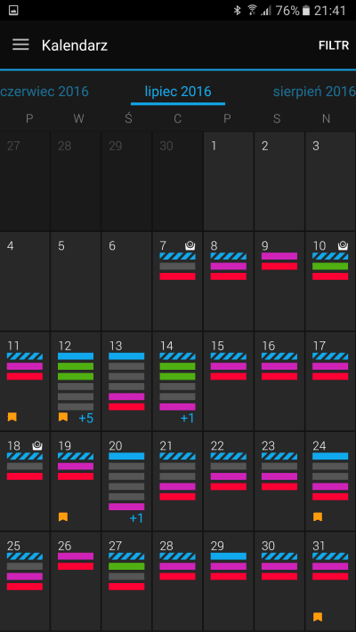Tap the weight scale icon on July 10

click(x=343, y=245)
